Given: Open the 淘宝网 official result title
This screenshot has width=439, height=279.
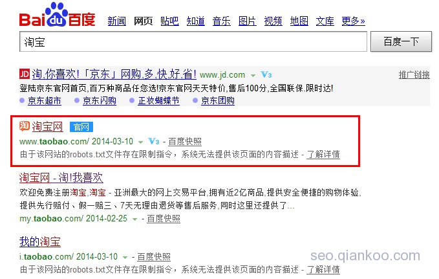Looking at the screenshot, I should (x=47, y=127).
